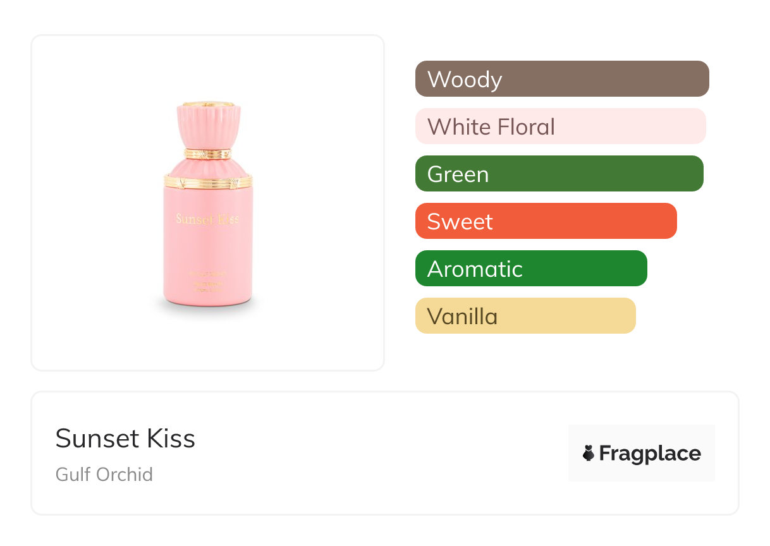Image resolution: width=770 pixels, height=546 pixels.
Task: Open the Sunset Kiss perfume title
Action: (x=125, y=439)
